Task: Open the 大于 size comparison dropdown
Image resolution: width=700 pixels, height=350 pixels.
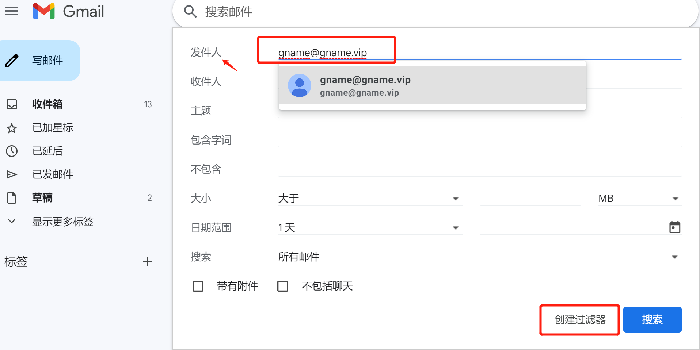Action: coord(370,199)
